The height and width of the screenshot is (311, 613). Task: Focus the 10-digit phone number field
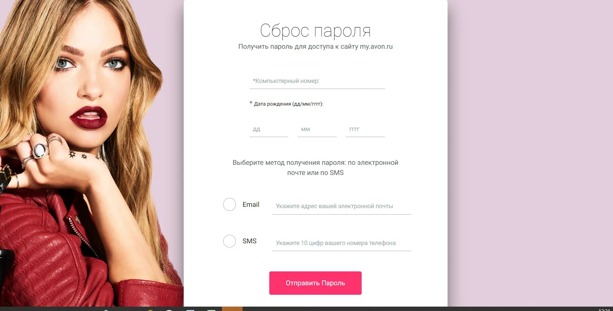tap(342, 243)
